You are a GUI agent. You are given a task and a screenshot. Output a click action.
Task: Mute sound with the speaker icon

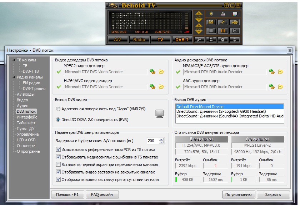[x=211, y=14]
